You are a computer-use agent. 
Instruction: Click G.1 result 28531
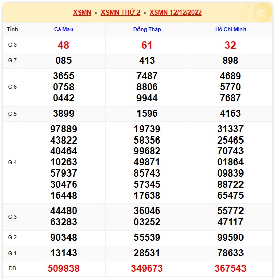click(x=147, y=253)
